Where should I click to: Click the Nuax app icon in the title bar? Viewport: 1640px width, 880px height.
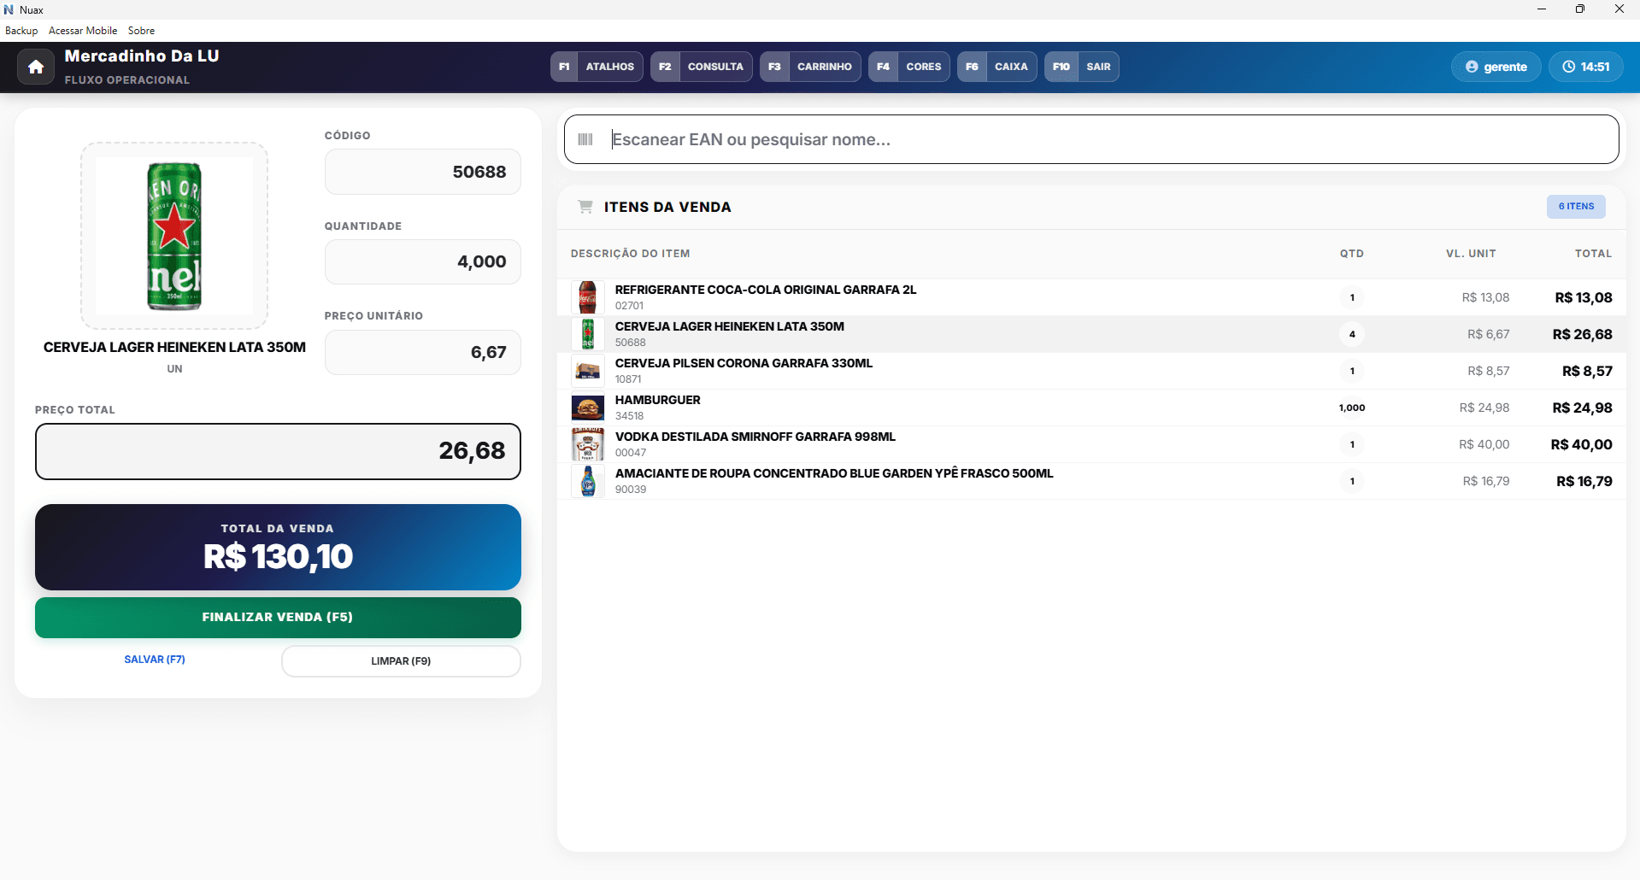click(x=9, y=9)
